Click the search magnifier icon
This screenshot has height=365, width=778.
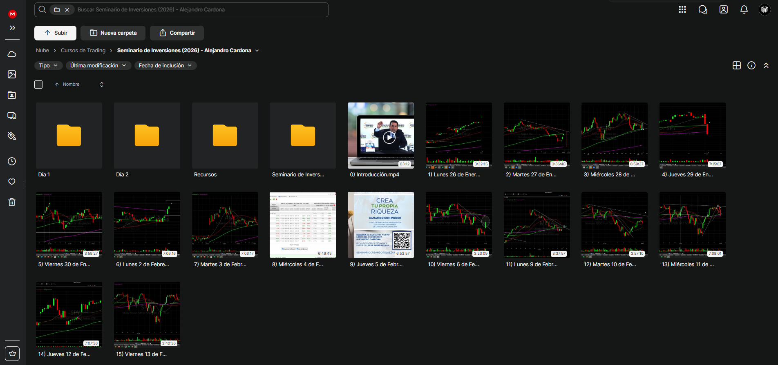[42, 9]
